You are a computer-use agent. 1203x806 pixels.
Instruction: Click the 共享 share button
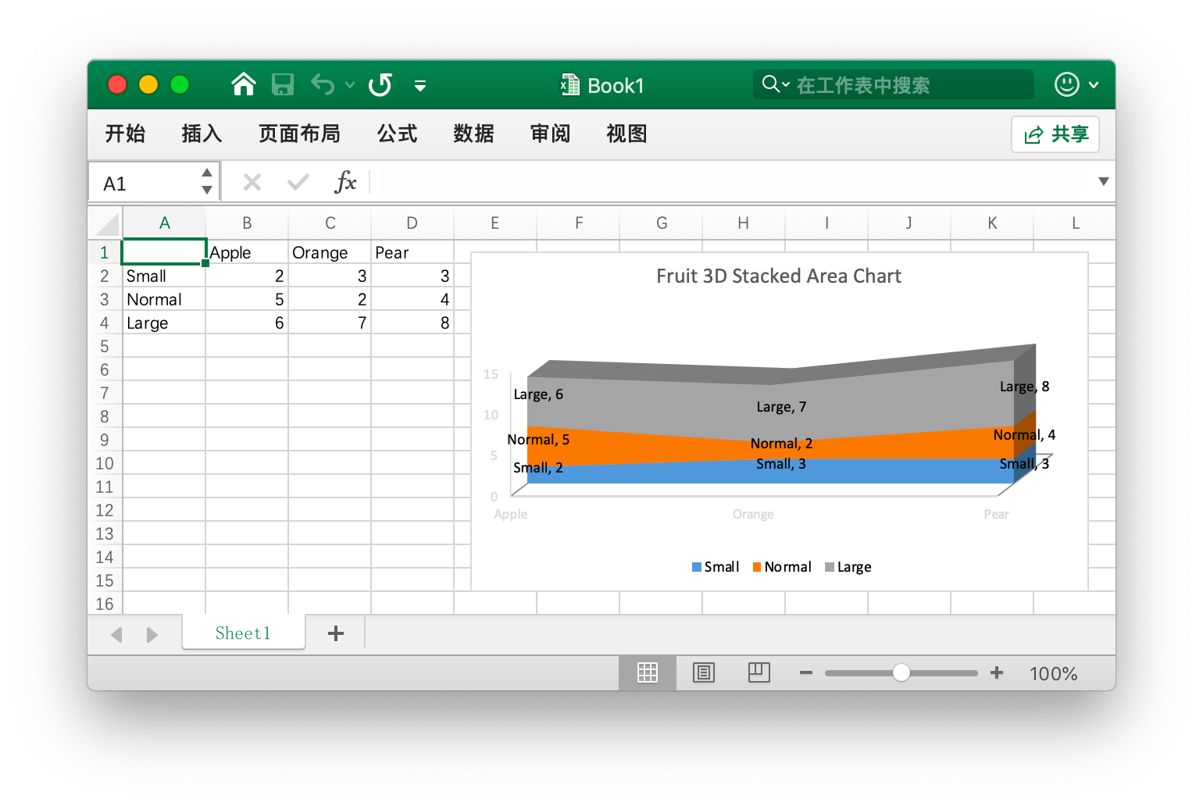pyautogui.click(x=1055, y=134)
